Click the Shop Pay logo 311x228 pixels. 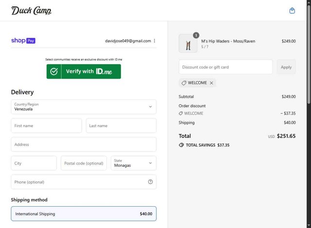click(23, 41)
